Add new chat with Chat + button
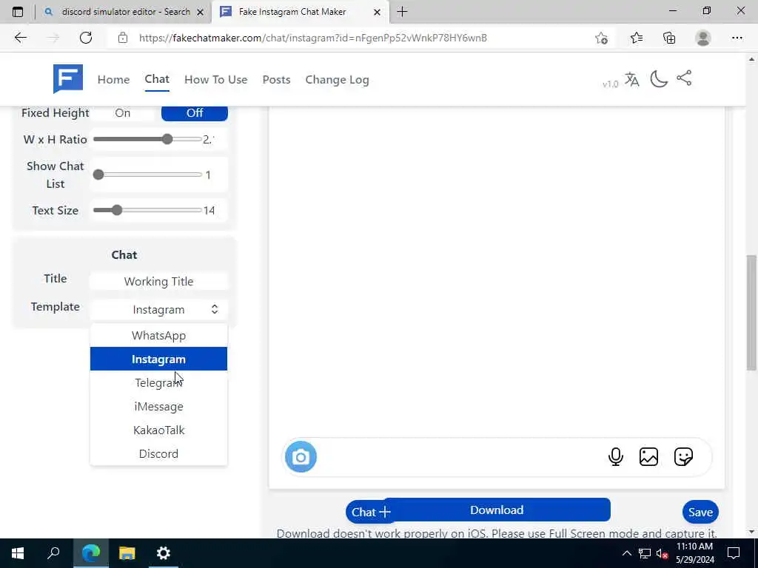The image size is (758, 568). pyautogui.click(x=371, y=512)
